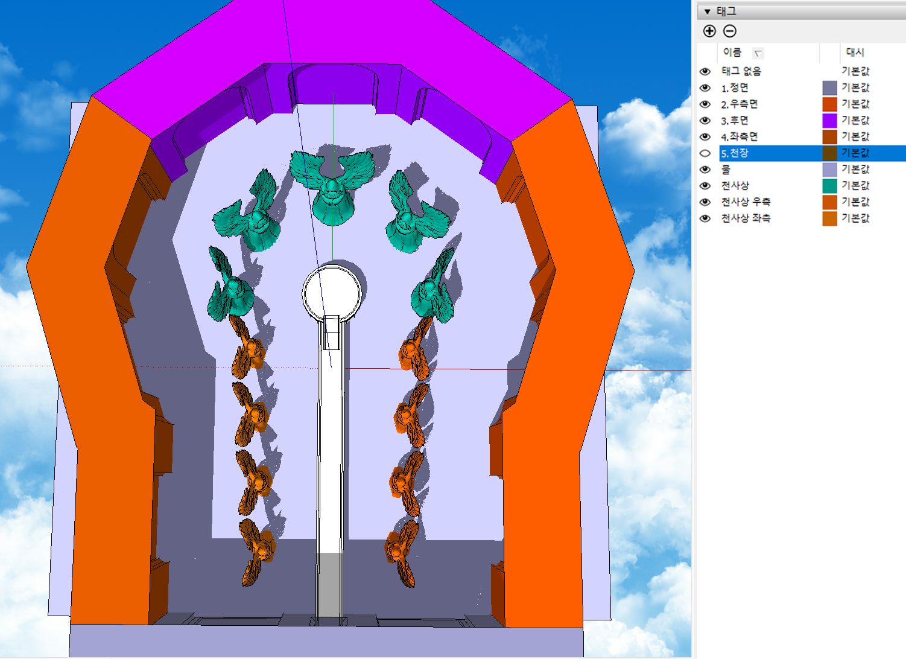Toggle eye icon for 태그 없음

(x=705, y=72)
